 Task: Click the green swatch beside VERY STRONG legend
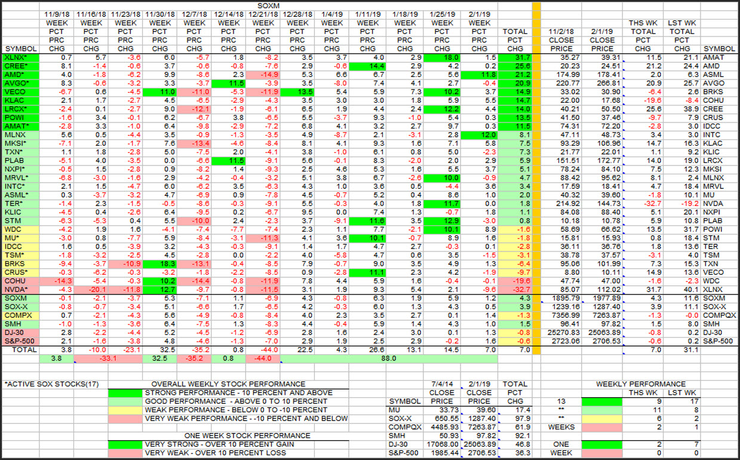tap(125, 444)
